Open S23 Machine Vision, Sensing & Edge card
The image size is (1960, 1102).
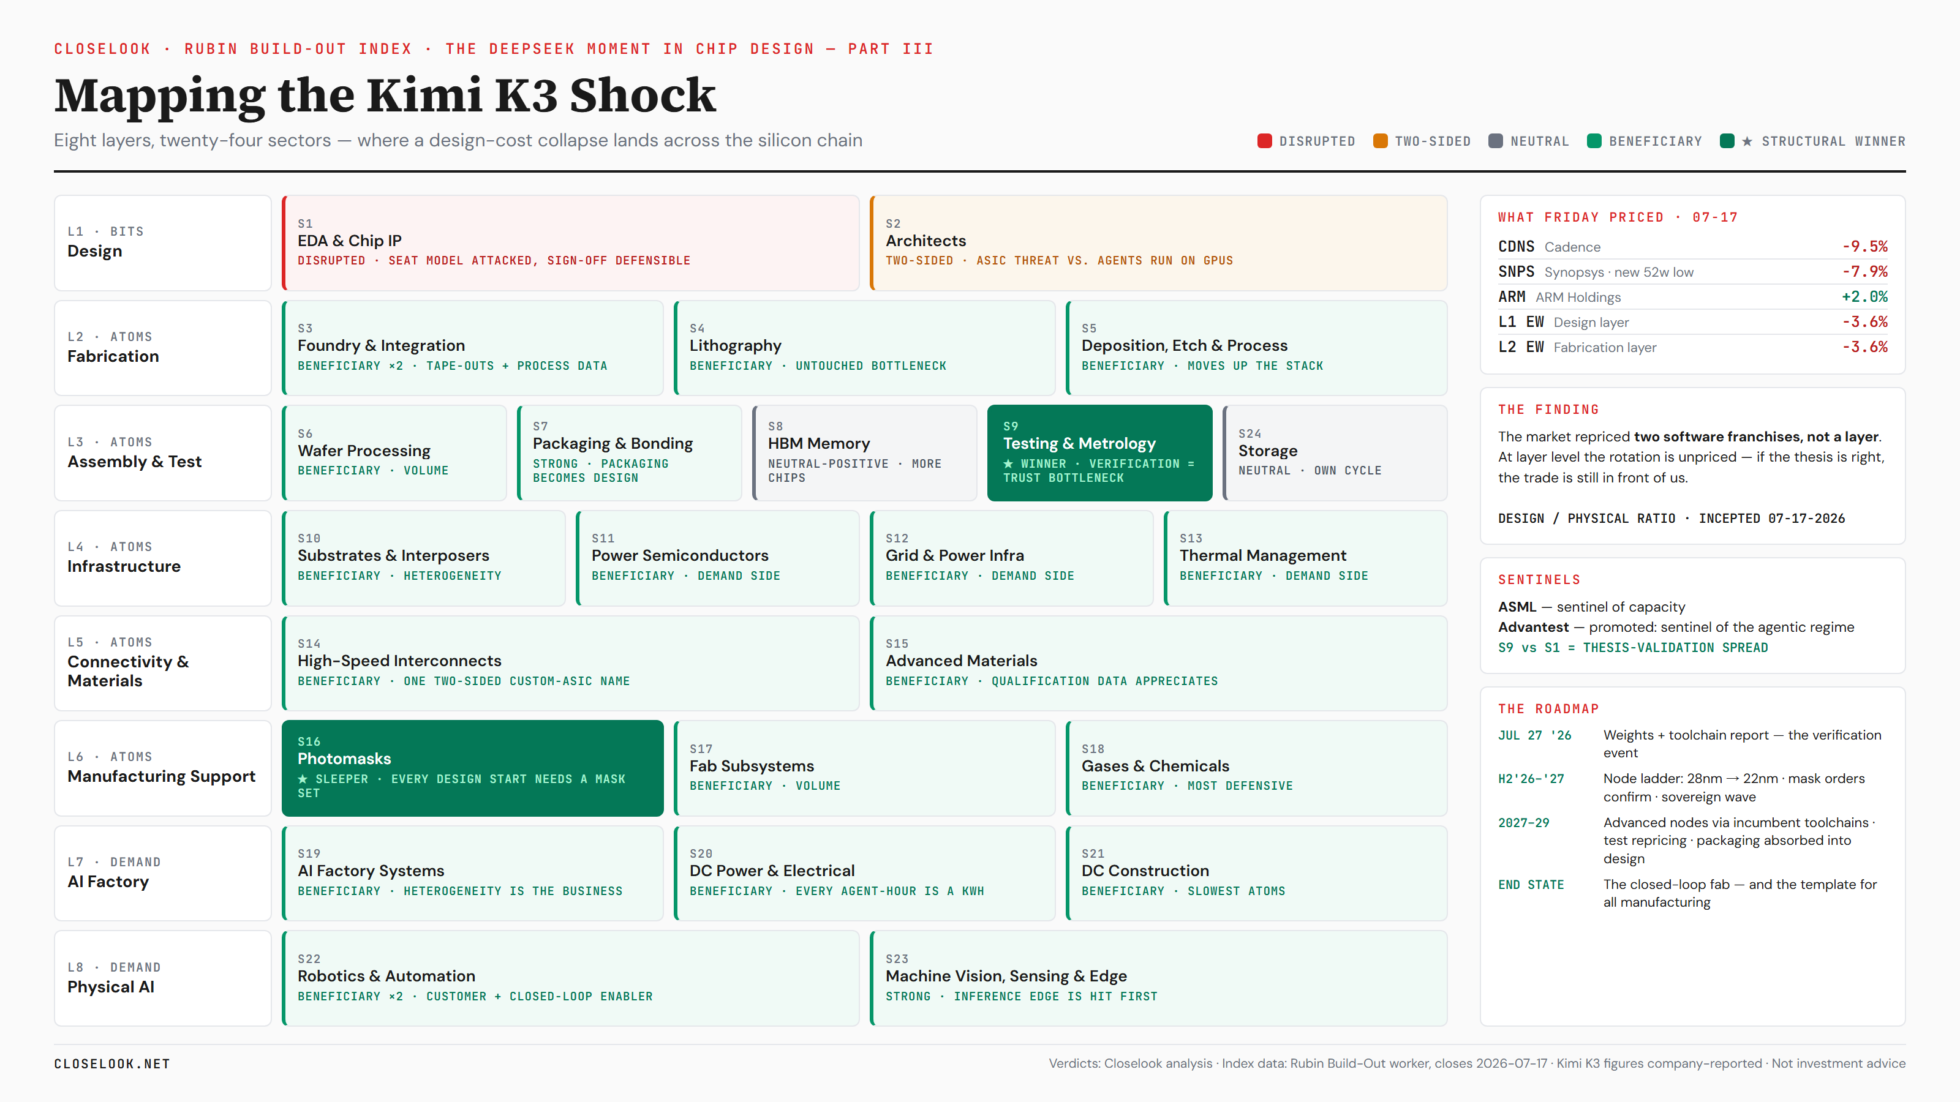(x=1158, y=978)
